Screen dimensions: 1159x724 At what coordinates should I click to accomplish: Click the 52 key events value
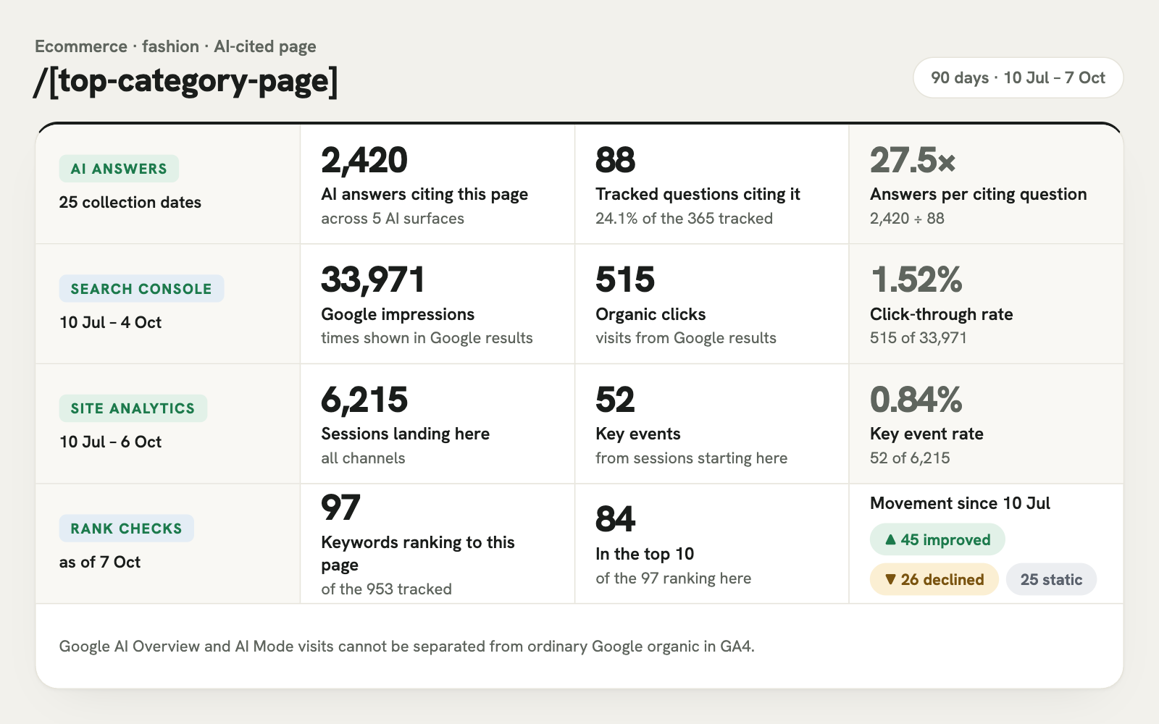point(615,400)
